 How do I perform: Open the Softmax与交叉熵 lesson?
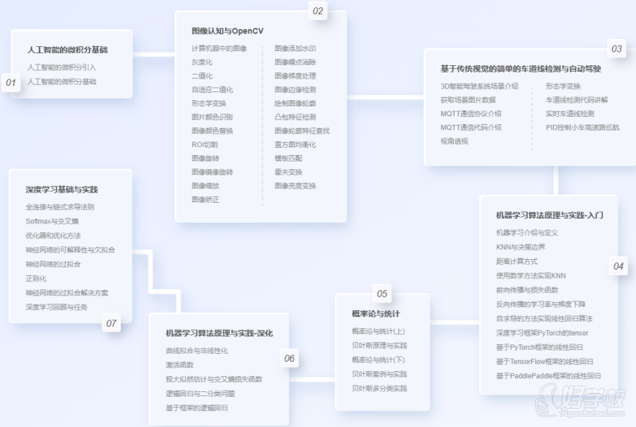[52, 221]
